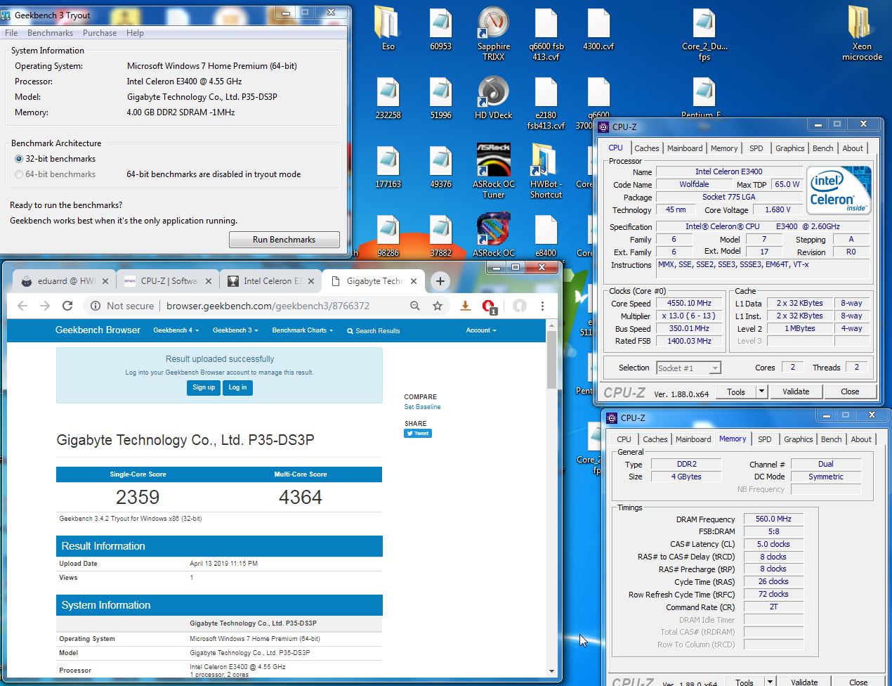Open Geekbench Purchase menu
Viewport: 892px width, 686px height.
coord(100,33)
